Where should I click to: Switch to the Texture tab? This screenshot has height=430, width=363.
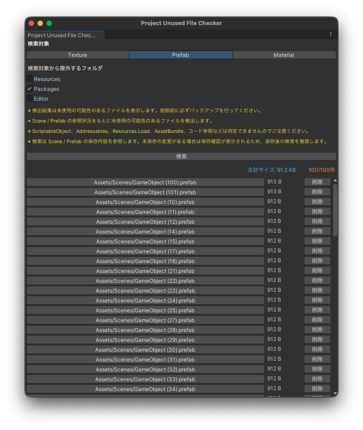78,55
